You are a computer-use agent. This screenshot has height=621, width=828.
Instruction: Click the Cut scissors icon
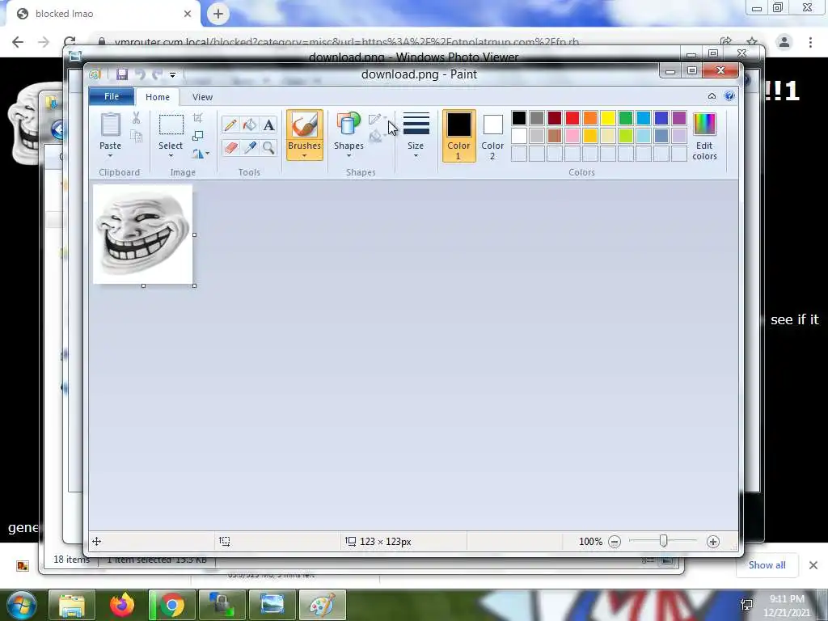pos(136,118)
